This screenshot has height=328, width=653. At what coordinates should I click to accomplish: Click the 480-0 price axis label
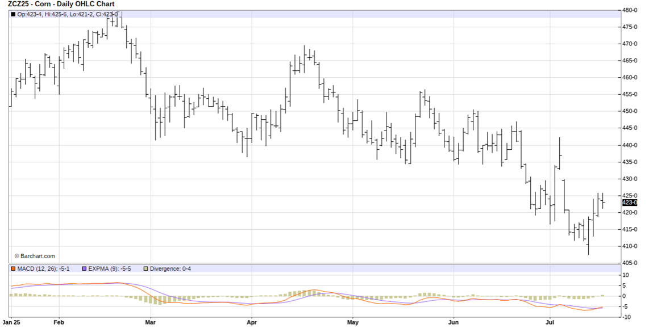pyautogui.click(x=630, y=10)
